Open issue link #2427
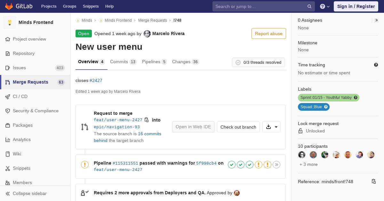The width and height of the screenshot is (384, 201). (96, 80)
